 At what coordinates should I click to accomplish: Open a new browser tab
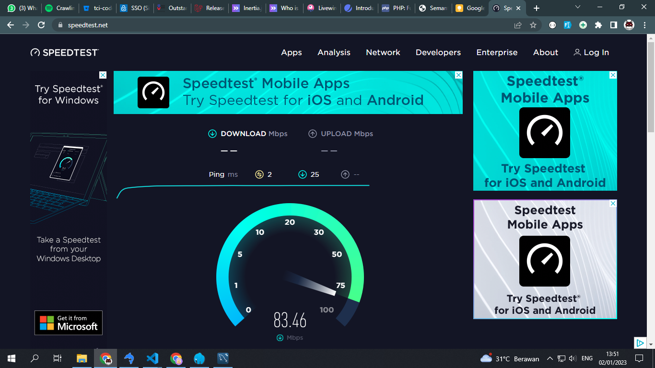537,8
